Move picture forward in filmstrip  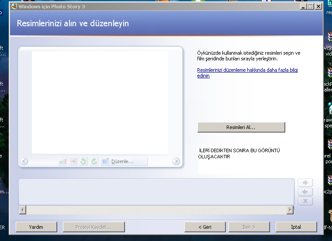[x=305, y=183]
